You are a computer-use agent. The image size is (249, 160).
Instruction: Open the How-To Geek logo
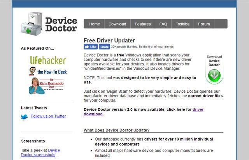click(x=48, y=71)
